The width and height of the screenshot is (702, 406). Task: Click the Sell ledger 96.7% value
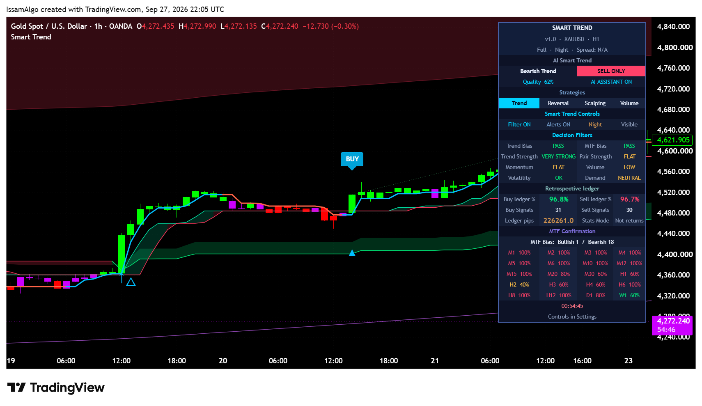click(629, 199)
